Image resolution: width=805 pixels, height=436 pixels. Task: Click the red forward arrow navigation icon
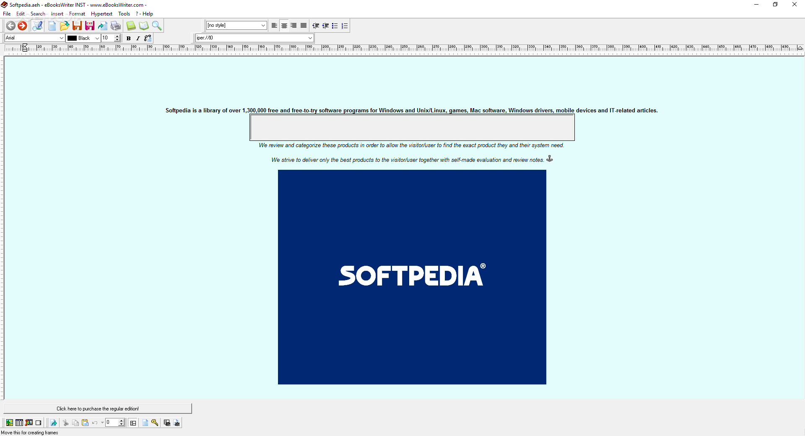(22, 26)
